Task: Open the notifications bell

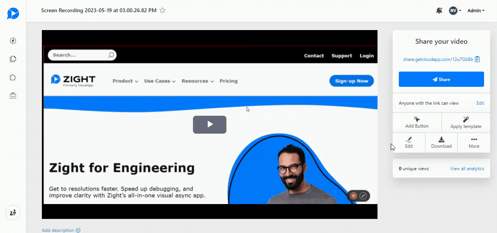Action: [439, 11]
